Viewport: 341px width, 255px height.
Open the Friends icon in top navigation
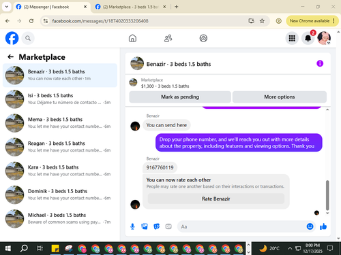168,38
